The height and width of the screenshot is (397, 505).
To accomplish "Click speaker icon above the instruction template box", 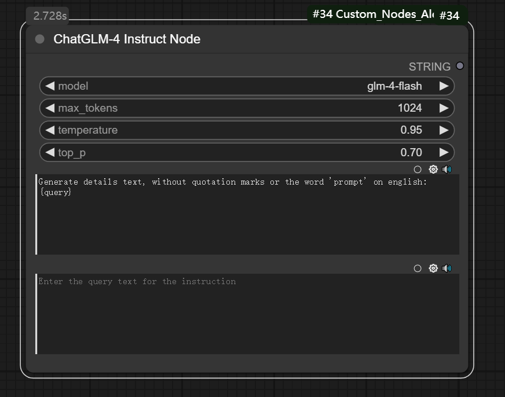I will click(447, 170).
